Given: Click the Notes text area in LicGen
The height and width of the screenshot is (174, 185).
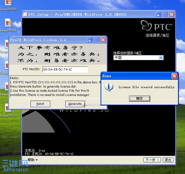Looking at the screenshot, I should pyautogui.click(x=55, y=87).
